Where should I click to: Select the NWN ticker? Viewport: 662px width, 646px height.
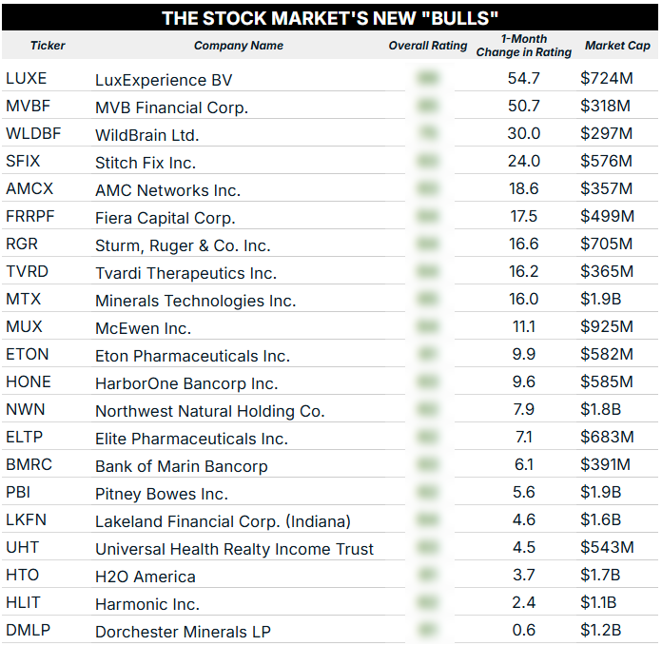click(25, 410)
